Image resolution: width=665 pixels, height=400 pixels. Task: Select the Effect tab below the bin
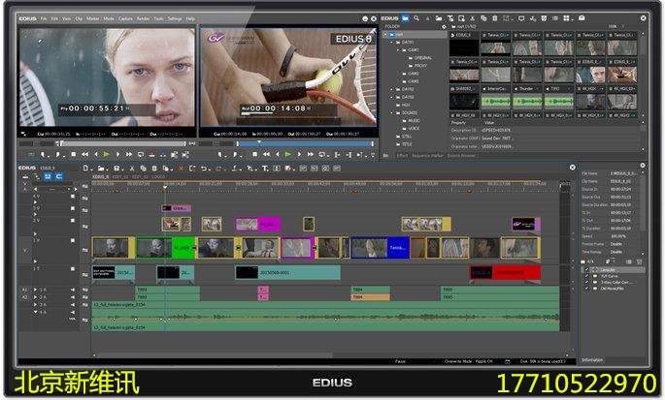(402, 156)
